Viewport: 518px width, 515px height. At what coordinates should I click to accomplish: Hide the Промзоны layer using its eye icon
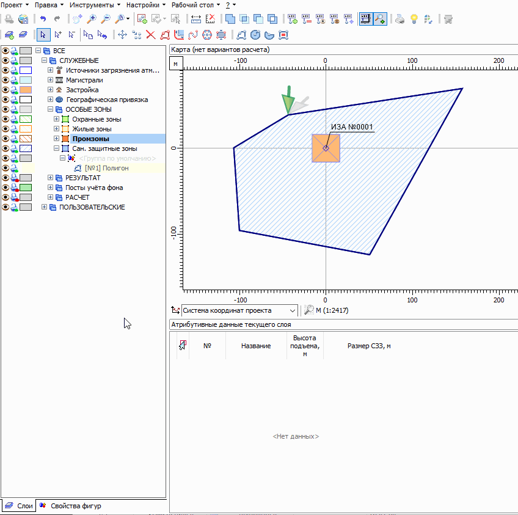point(5,139)
